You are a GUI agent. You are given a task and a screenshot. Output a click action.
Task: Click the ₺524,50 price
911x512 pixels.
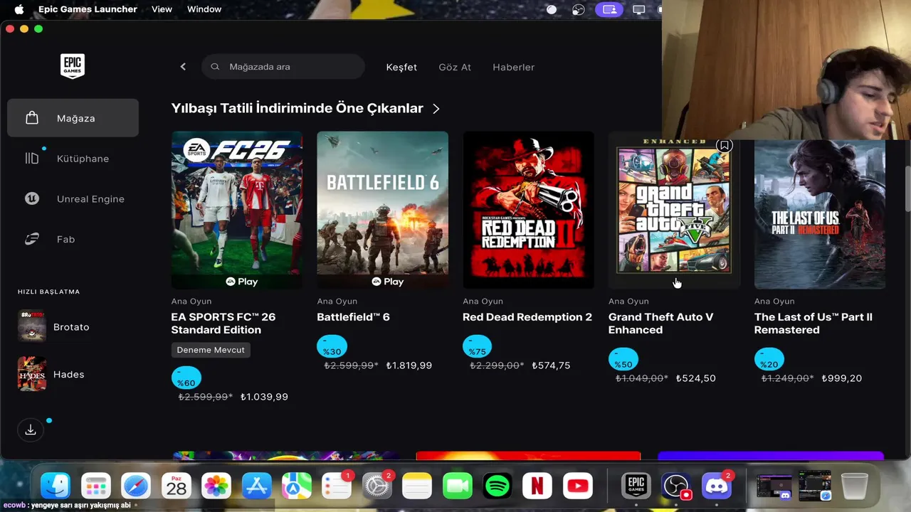[696, 378]
